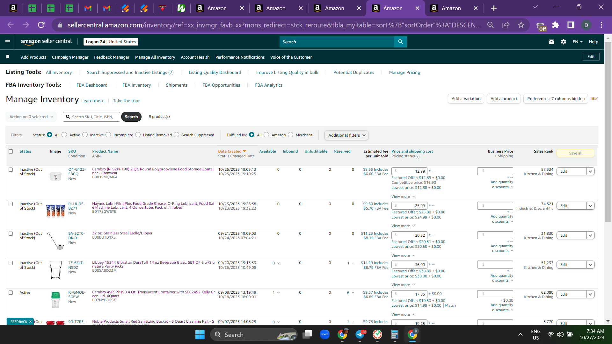
Task: Open Edit dropdown arrow for Cambro RFS2PP190 row
Action: tap(590, 171)
